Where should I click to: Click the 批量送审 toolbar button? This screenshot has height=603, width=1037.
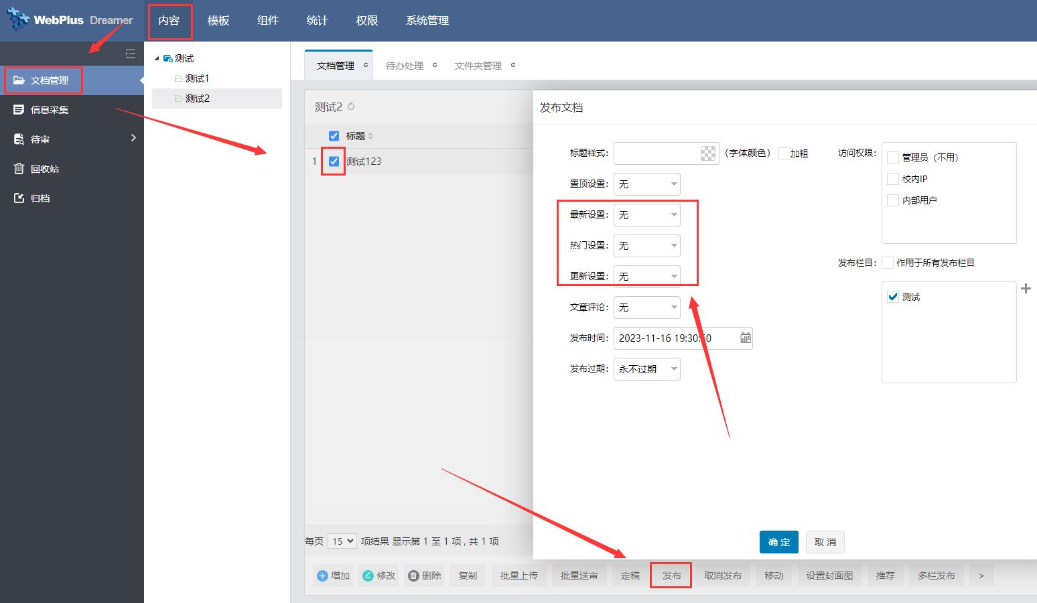579,576
